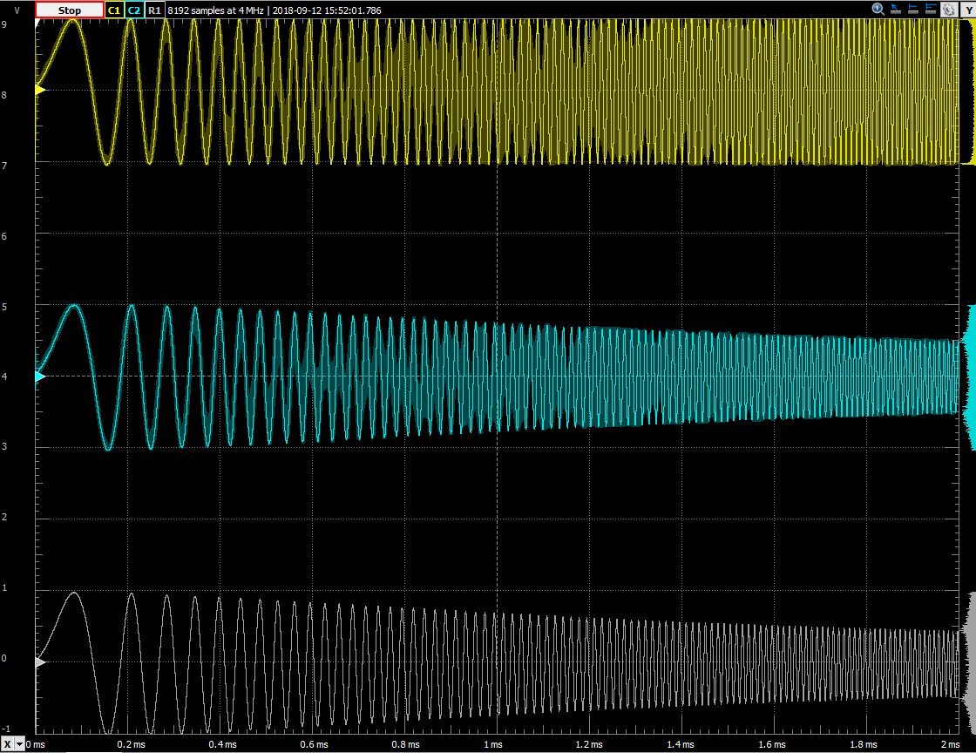The height and width of the screenshot is (753, 976).
Task: Toggle channel C1 yellow indicator
Action: [113, 10]
